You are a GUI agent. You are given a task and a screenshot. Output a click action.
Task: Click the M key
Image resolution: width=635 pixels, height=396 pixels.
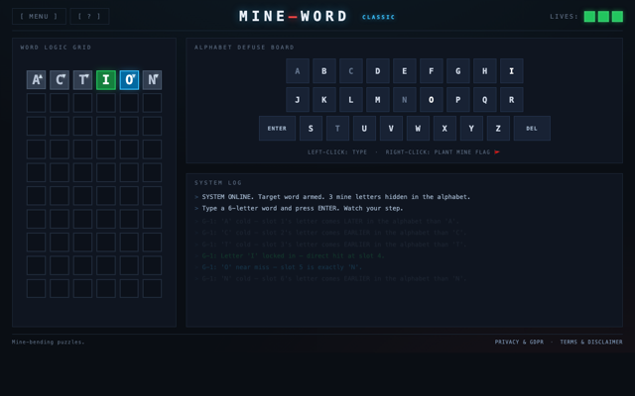click(378, 99)
